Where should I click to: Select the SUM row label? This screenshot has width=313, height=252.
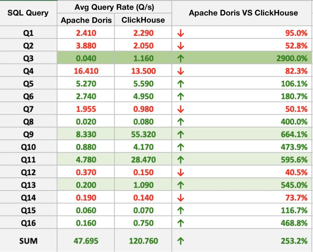(x=28, y=241)
